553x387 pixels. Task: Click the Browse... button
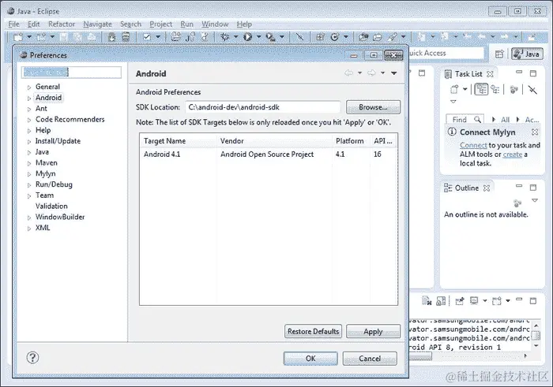373,107
